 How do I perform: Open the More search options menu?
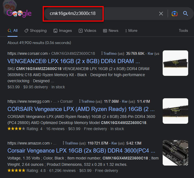tap(131, 31)
